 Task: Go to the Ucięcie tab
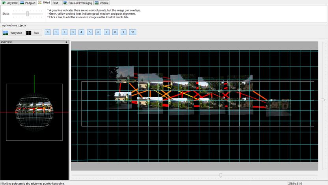point(101,3)
